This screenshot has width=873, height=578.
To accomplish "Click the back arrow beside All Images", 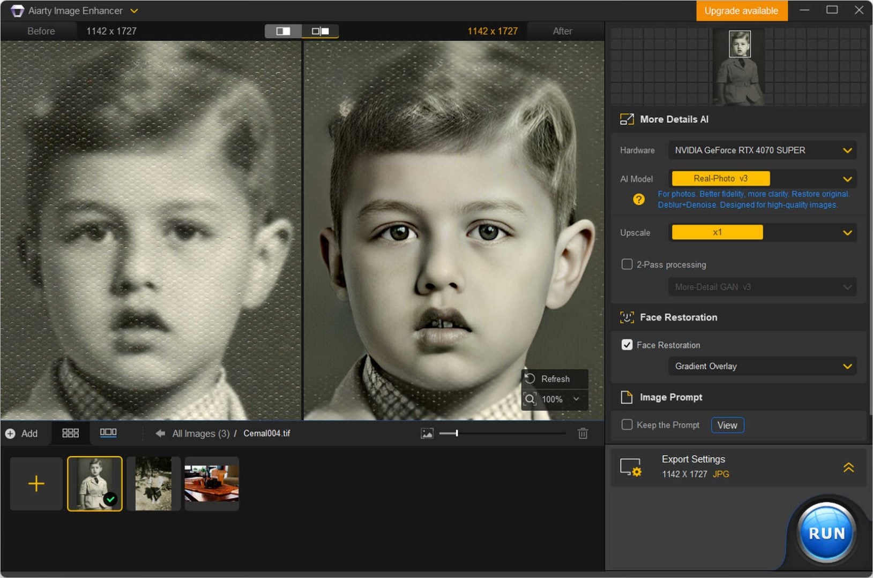I will [160, 433].
